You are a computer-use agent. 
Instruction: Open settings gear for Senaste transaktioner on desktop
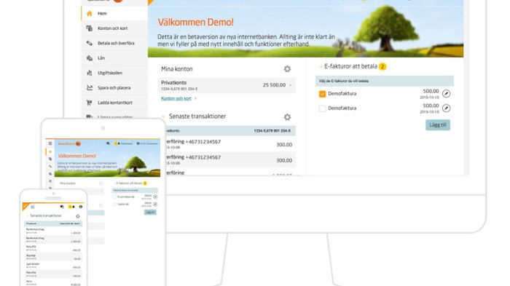(x=287, y=116)
